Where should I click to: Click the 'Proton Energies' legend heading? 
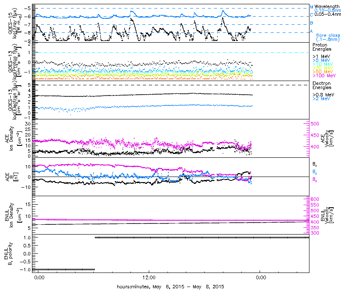322,47
